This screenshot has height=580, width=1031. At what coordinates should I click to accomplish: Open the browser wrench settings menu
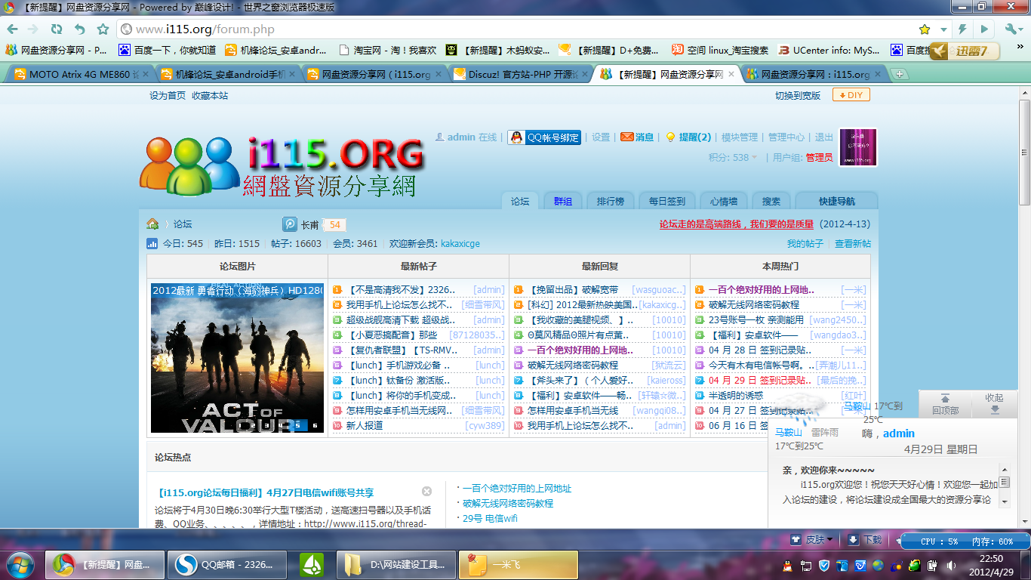click(x=1012, y=29)
